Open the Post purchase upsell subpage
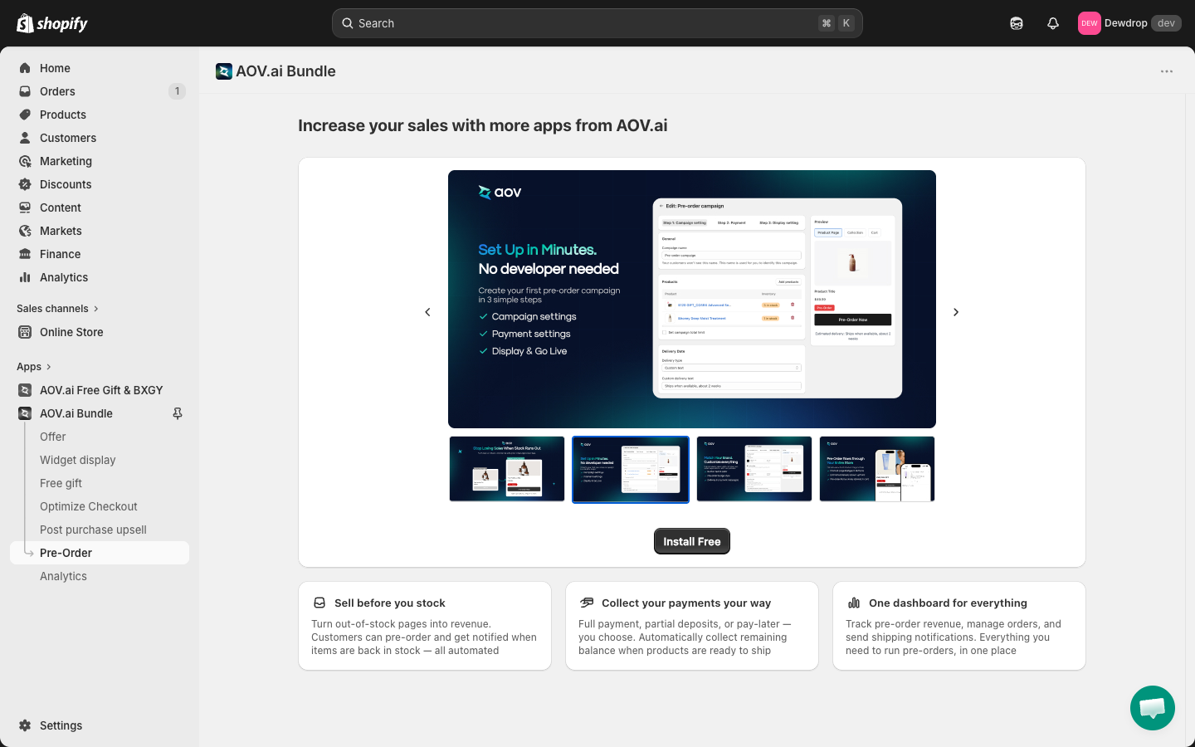Viewport: 1195px width, 747px height. pyautogui.click(x=93, y=530)
